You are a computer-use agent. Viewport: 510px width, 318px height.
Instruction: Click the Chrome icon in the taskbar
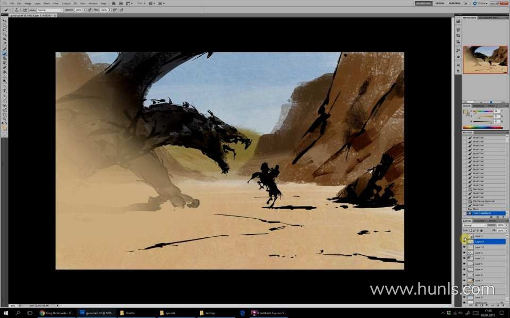(42, 313)
